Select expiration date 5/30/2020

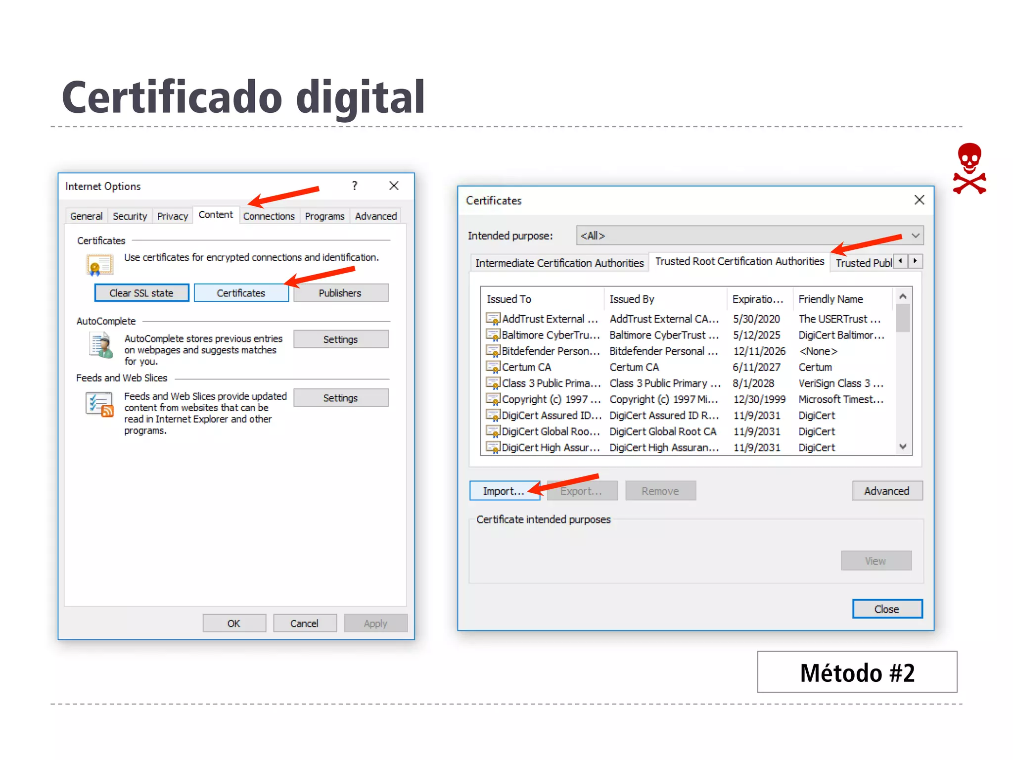coord(757,319)
